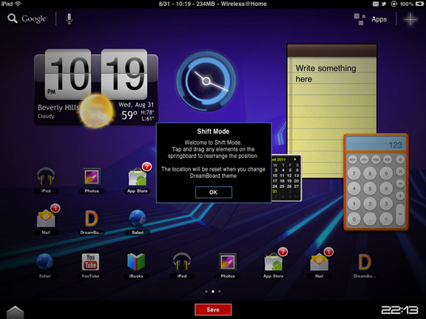Open Safari globe in the bottom dock row

(x=44, y=262)
